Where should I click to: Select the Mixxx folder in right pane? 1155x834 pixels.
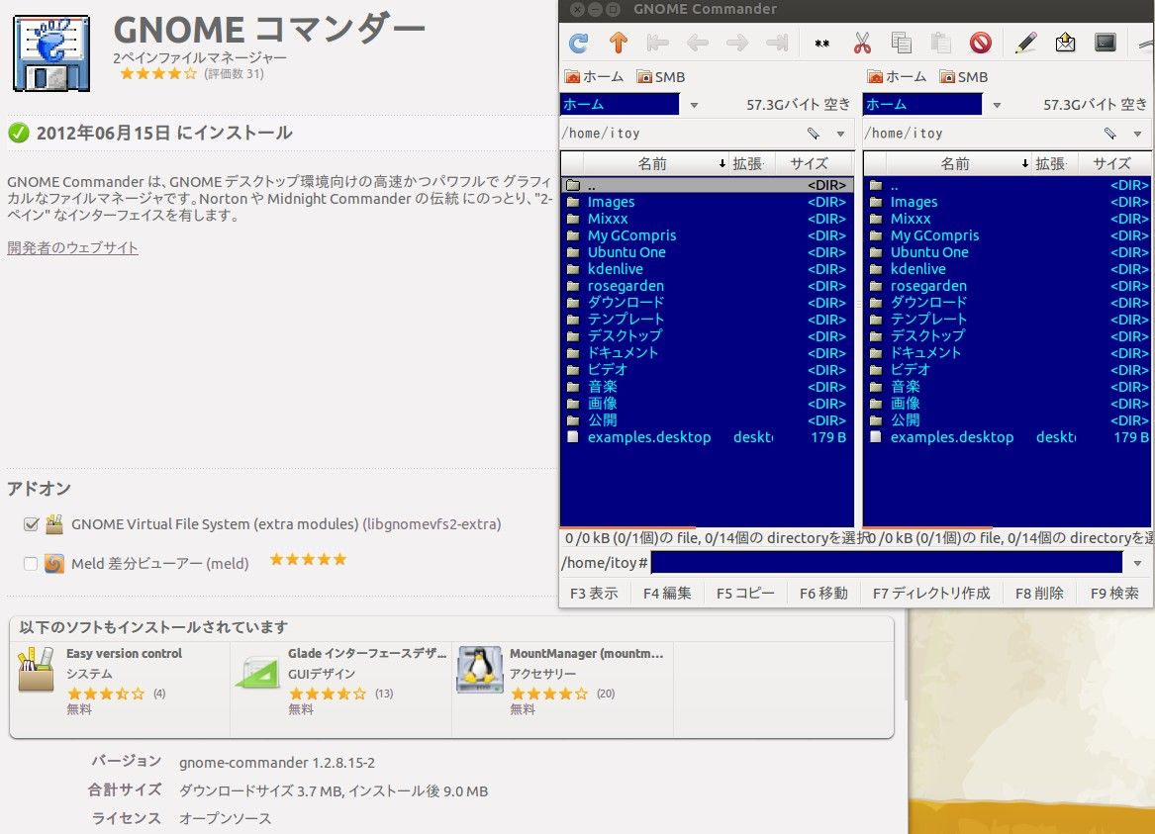(1008, 219)
